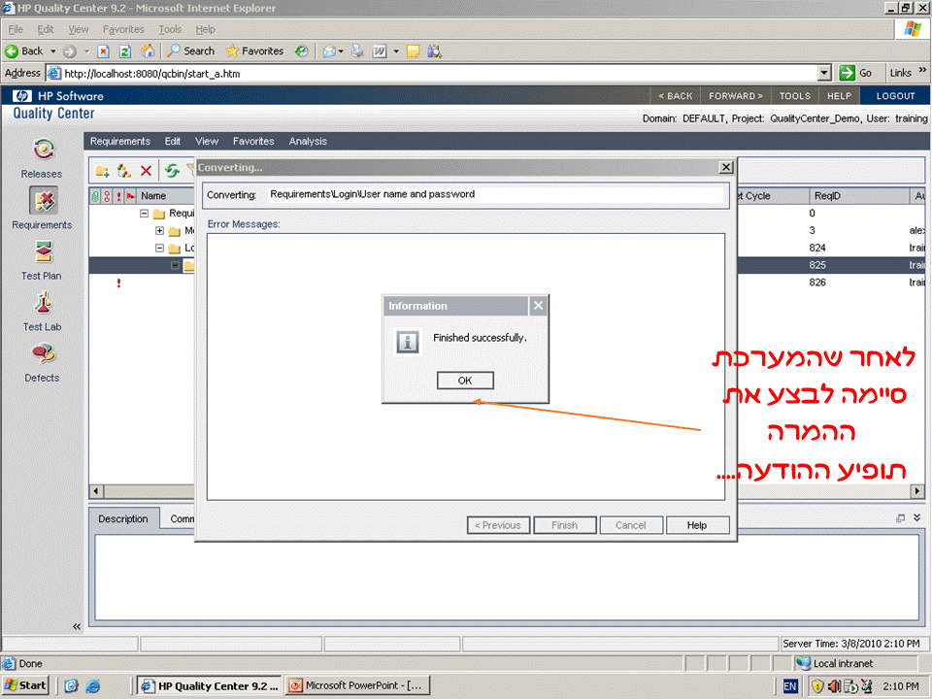Viewport: 932px width, 699px height.
Task: Click the ReqID 826 cell
Action: point(817,283)
